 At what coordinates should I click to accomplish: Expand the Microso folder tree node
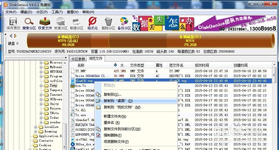pos(41,63)
